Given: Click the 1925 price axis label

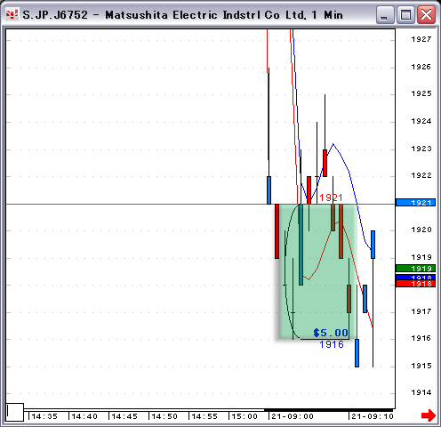Looking at the screenshot, I should coord(421,93).
